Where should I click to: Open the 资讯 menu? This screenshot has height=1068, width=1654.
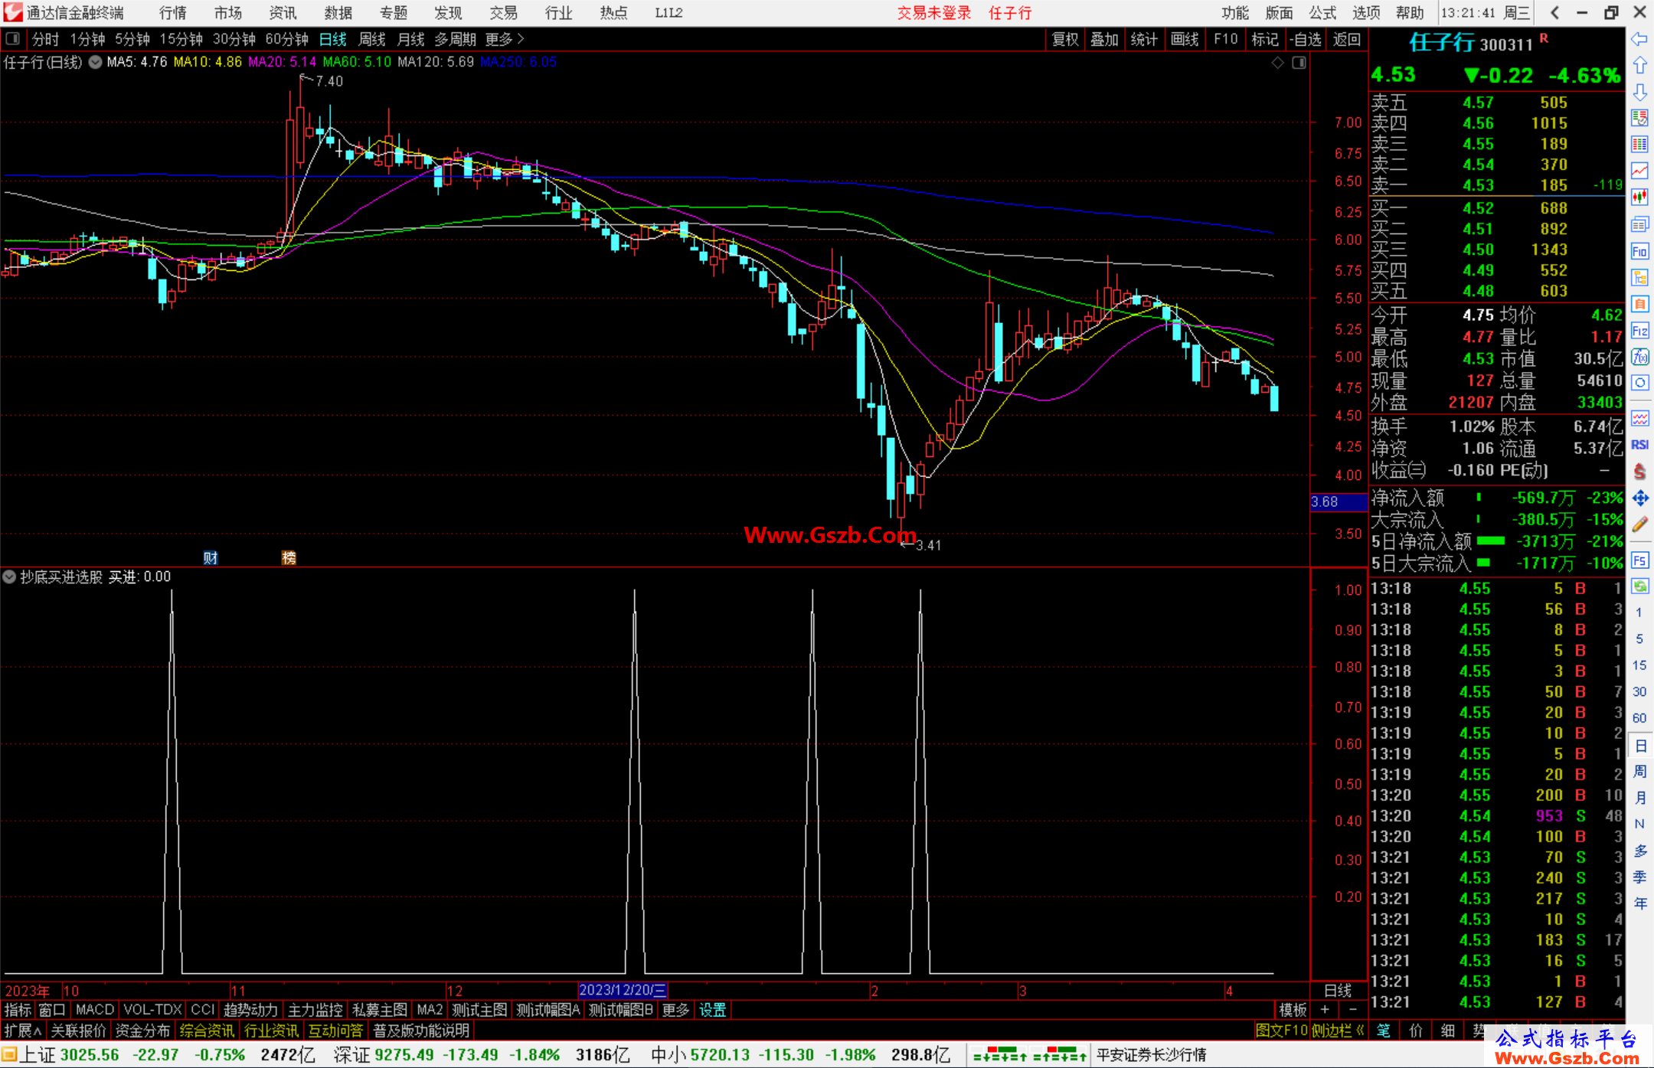pyautogui.click(x=283, y=12)
